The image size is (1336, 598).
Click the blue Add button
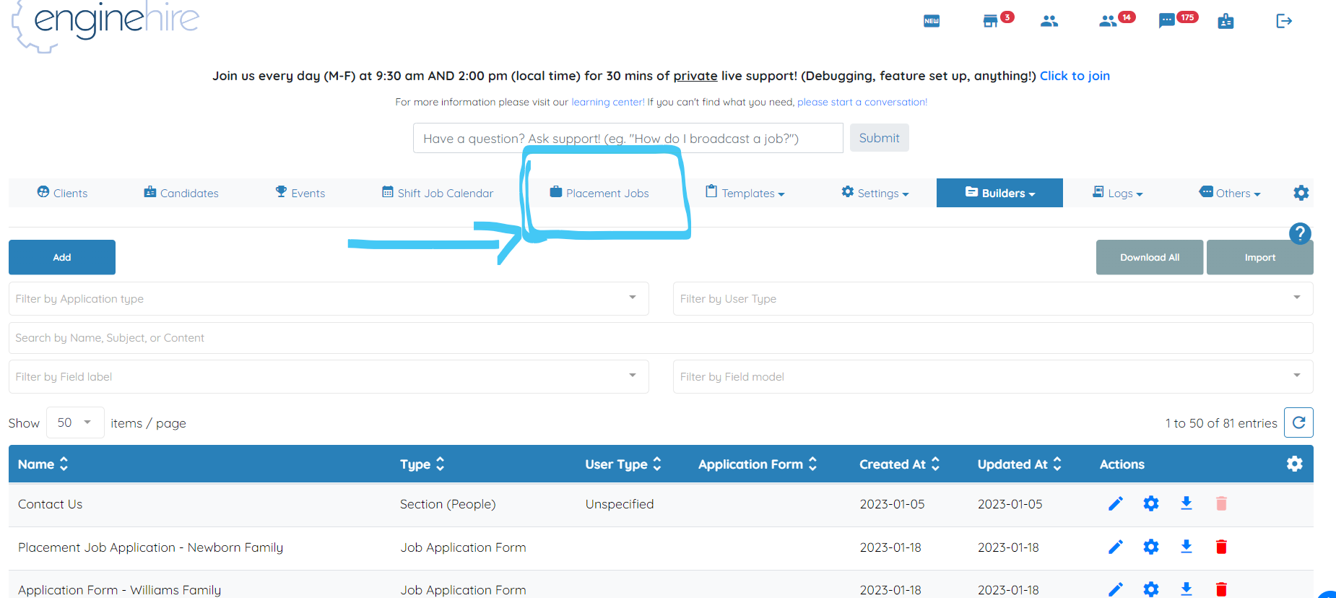pyautogui.click(x=62, y=257)
